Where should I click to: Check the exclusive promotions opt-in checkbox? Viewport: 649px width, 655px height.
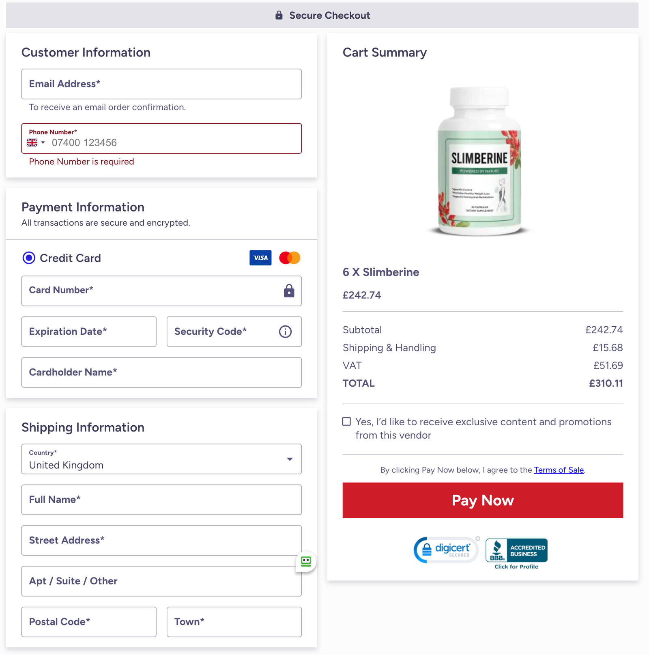[346, 422]
